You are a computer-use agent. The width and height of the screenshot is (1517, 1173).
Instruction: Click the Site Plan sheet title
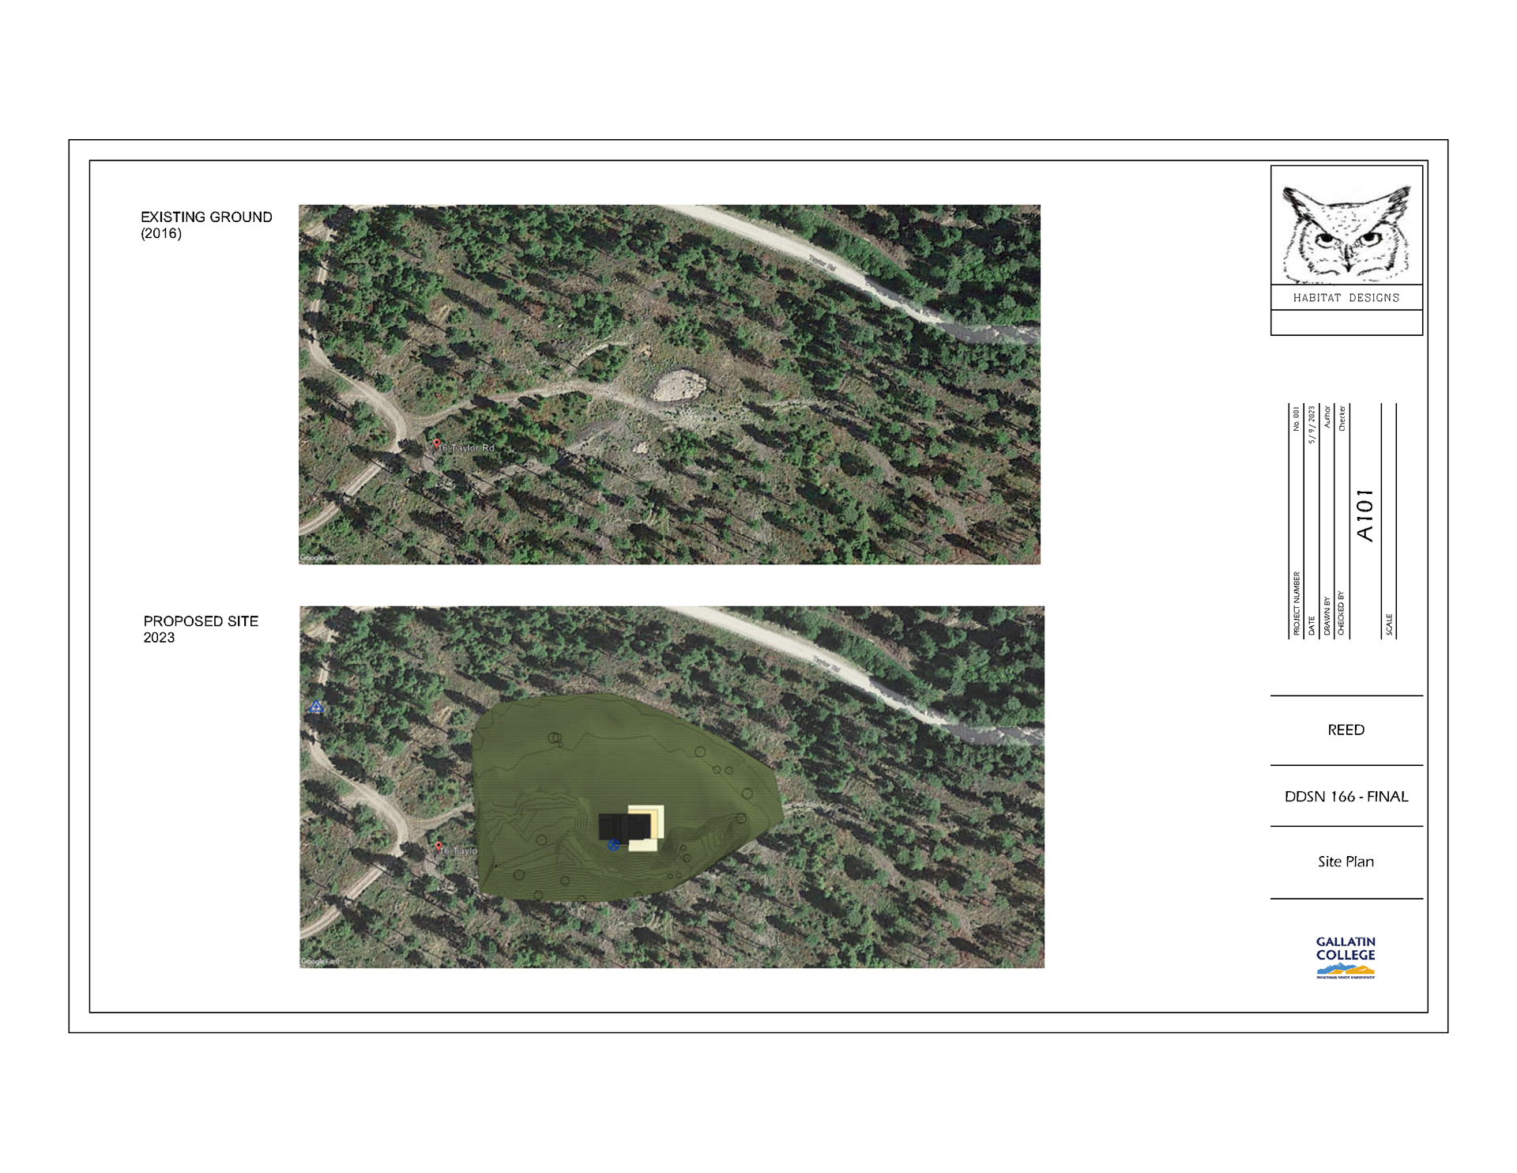click(1346, 862)
